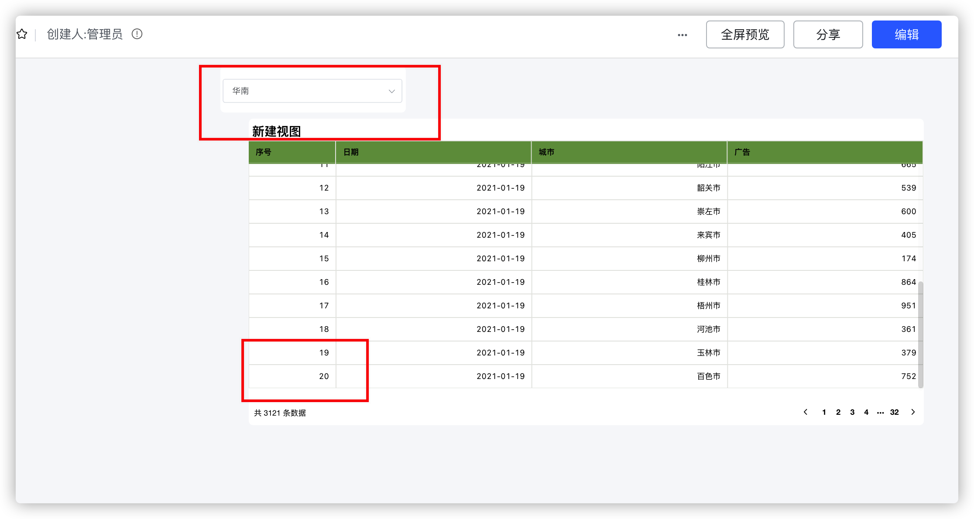The image size is (974, 519).
Task: Click the ad value 539
Action: coord(909,188)
